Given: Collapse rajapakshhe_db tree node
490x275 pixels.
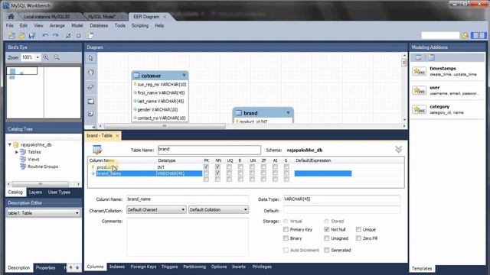Looking at the screenshot, I should 10,144.
